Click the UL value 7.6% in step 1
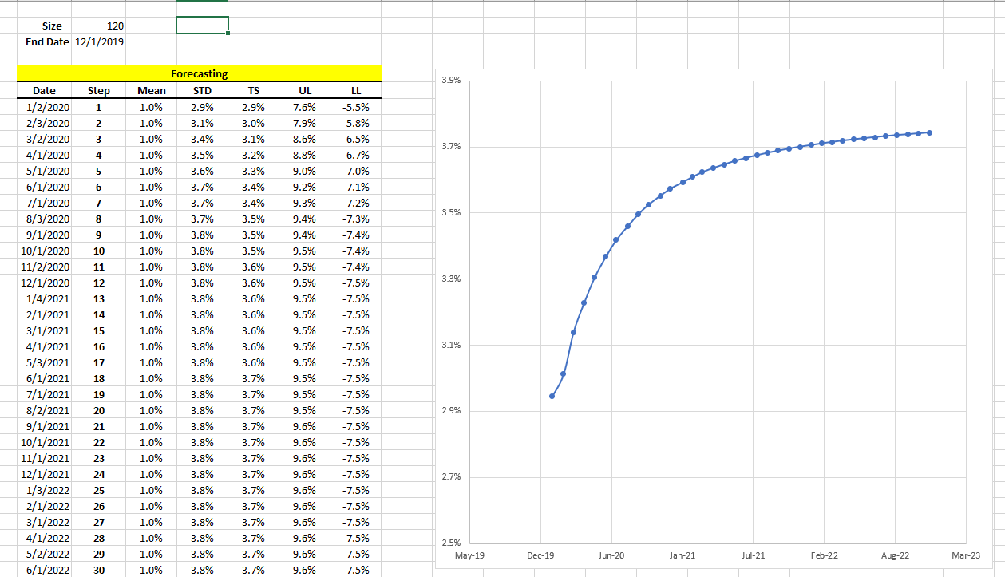Viewport: 1005px width, 577px height. coord(304,107)
